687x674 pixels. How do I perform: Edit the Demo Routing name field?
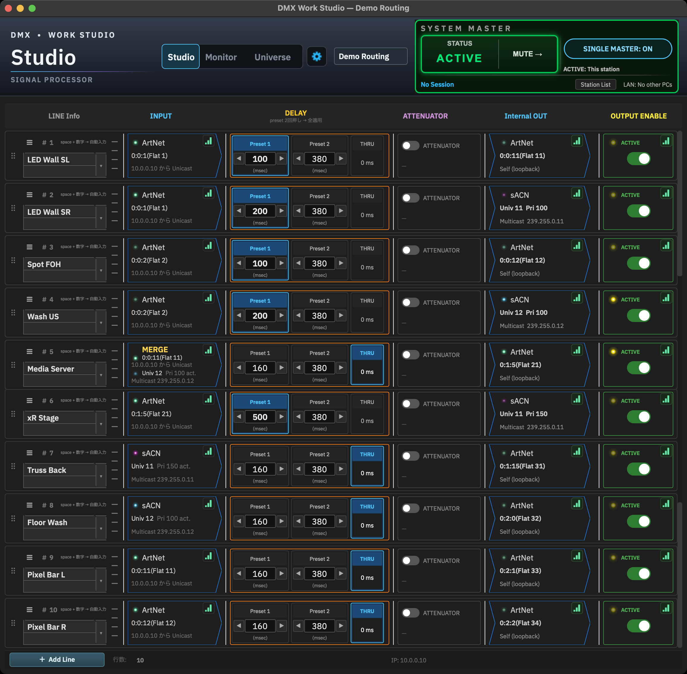tap(371, 56)
